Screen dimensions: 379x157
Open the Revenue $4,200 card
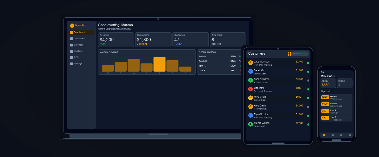tap(116, 40)
